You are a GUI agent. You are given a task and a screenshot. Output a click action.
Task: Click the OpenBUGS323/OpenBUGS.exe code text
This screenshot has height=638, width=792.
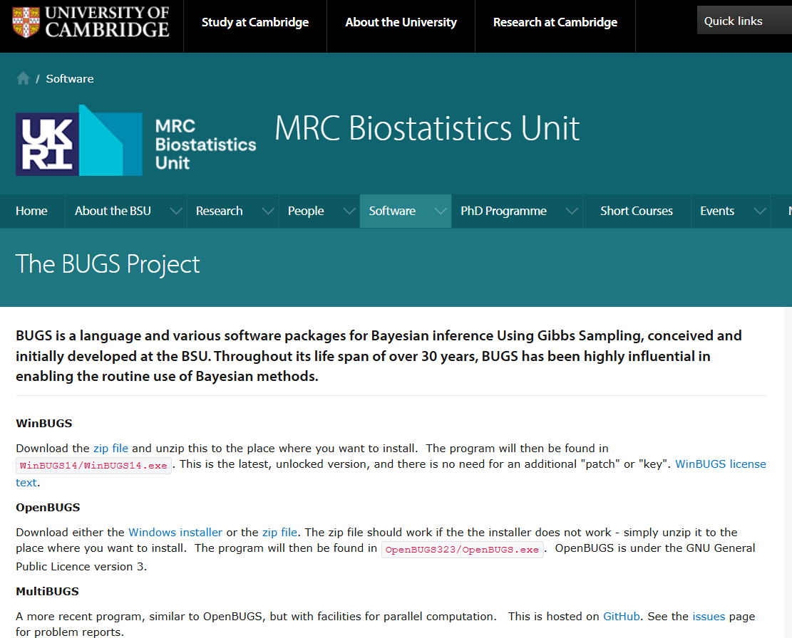coord(462,549)
